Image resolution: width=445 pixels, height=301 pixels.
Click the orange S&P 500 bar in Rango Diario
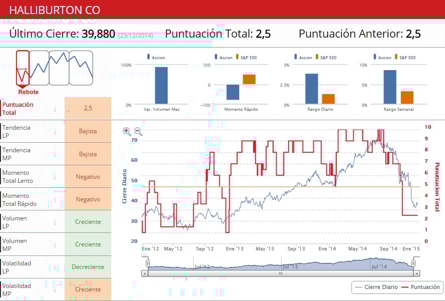click(x=328, y=99)
